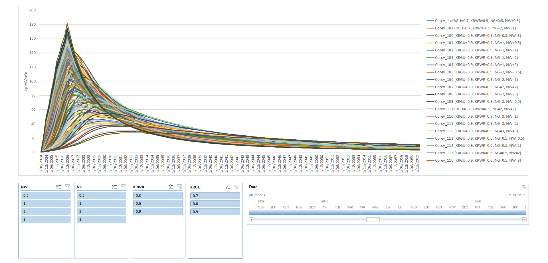The height and width of the screenshot is (263, 548).
Task: Click the All Periods label
Action: 257,195
